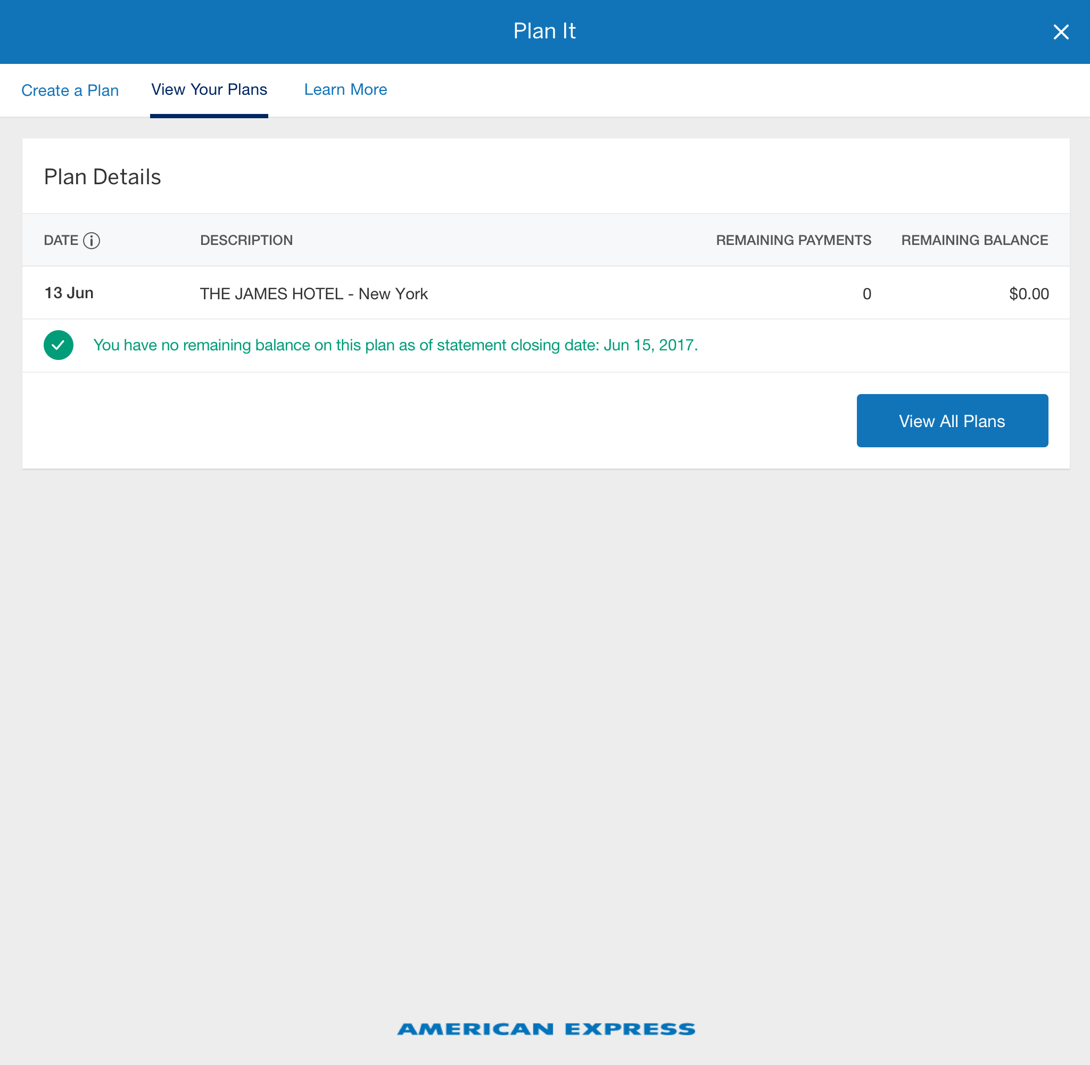1090x1065 pixels.
Task: Click the REMAINING PAYMENTS column header
Action: click(x=793, y=240)
